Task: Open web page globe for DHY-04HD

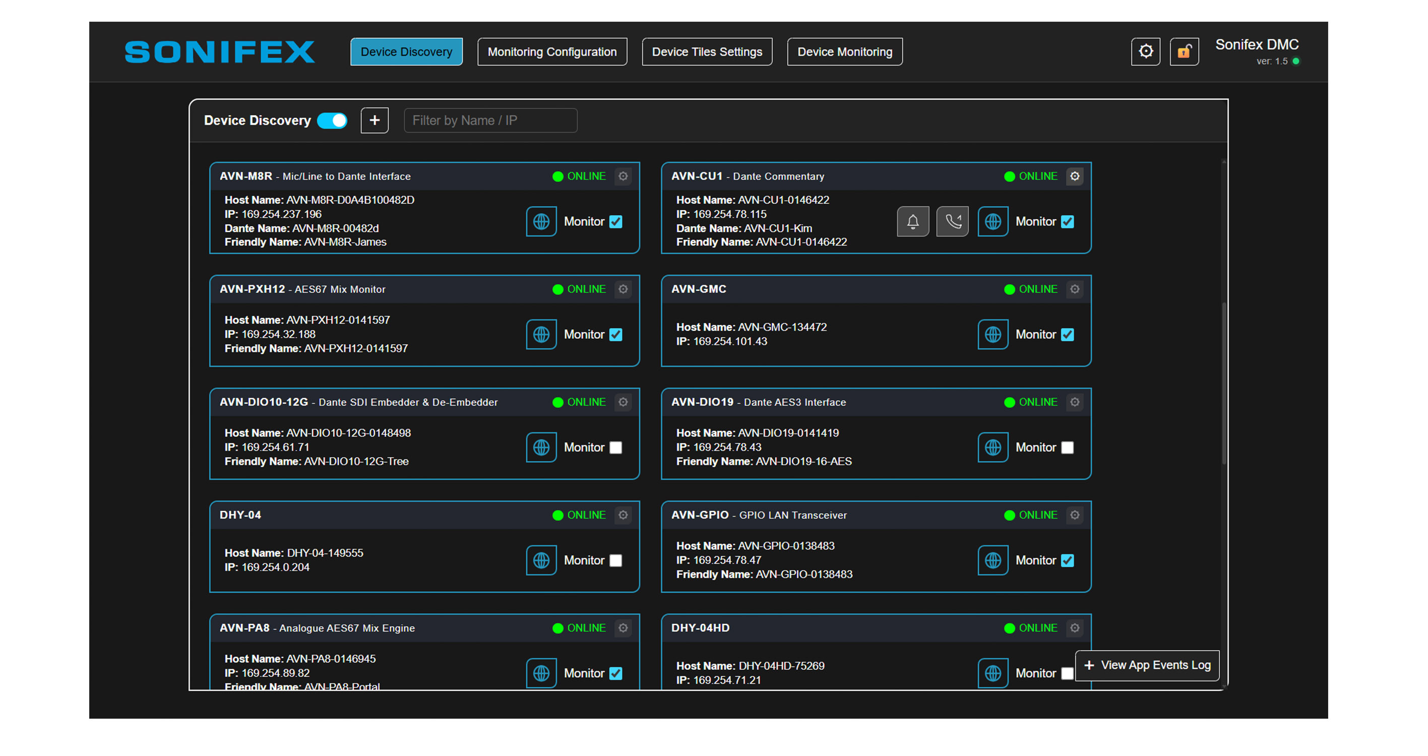Action: pyautogui.click(x=993, y=673)
